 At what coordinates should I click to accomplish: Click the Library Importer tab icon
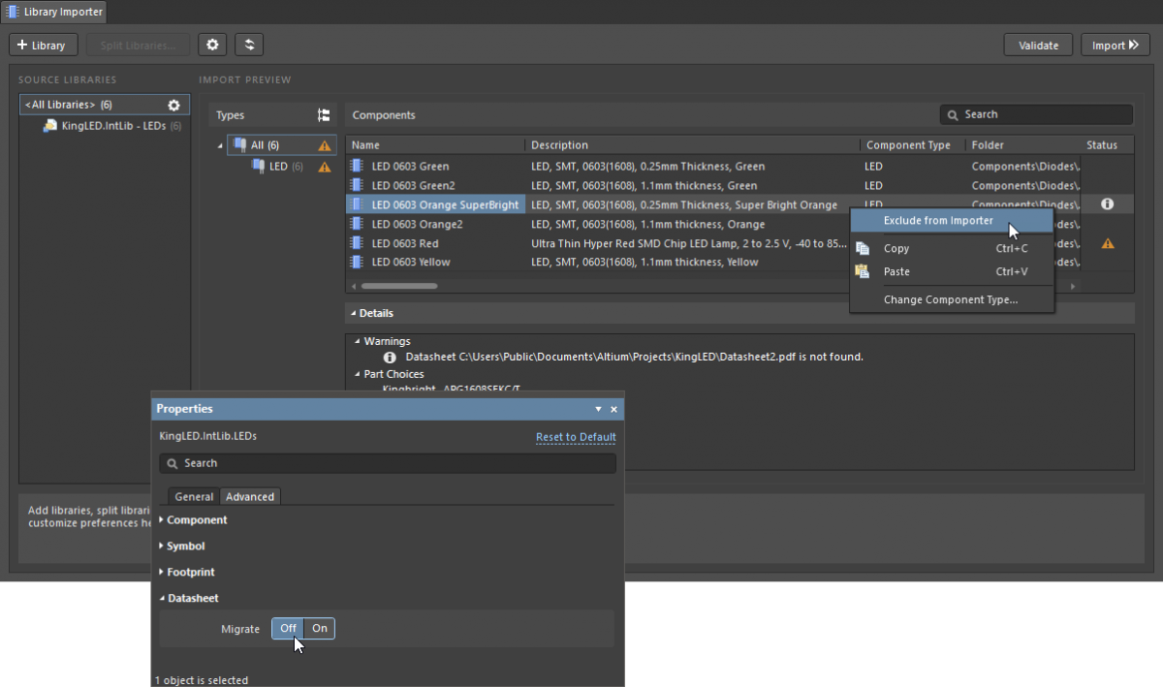pos(14,12)
